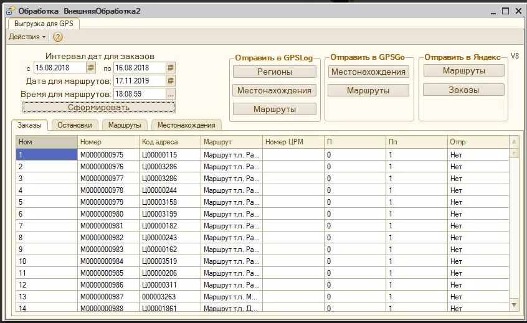Click table scrollbar down arrow
The width and height of the screenshot is (527, 323).
tap(514, 305)
